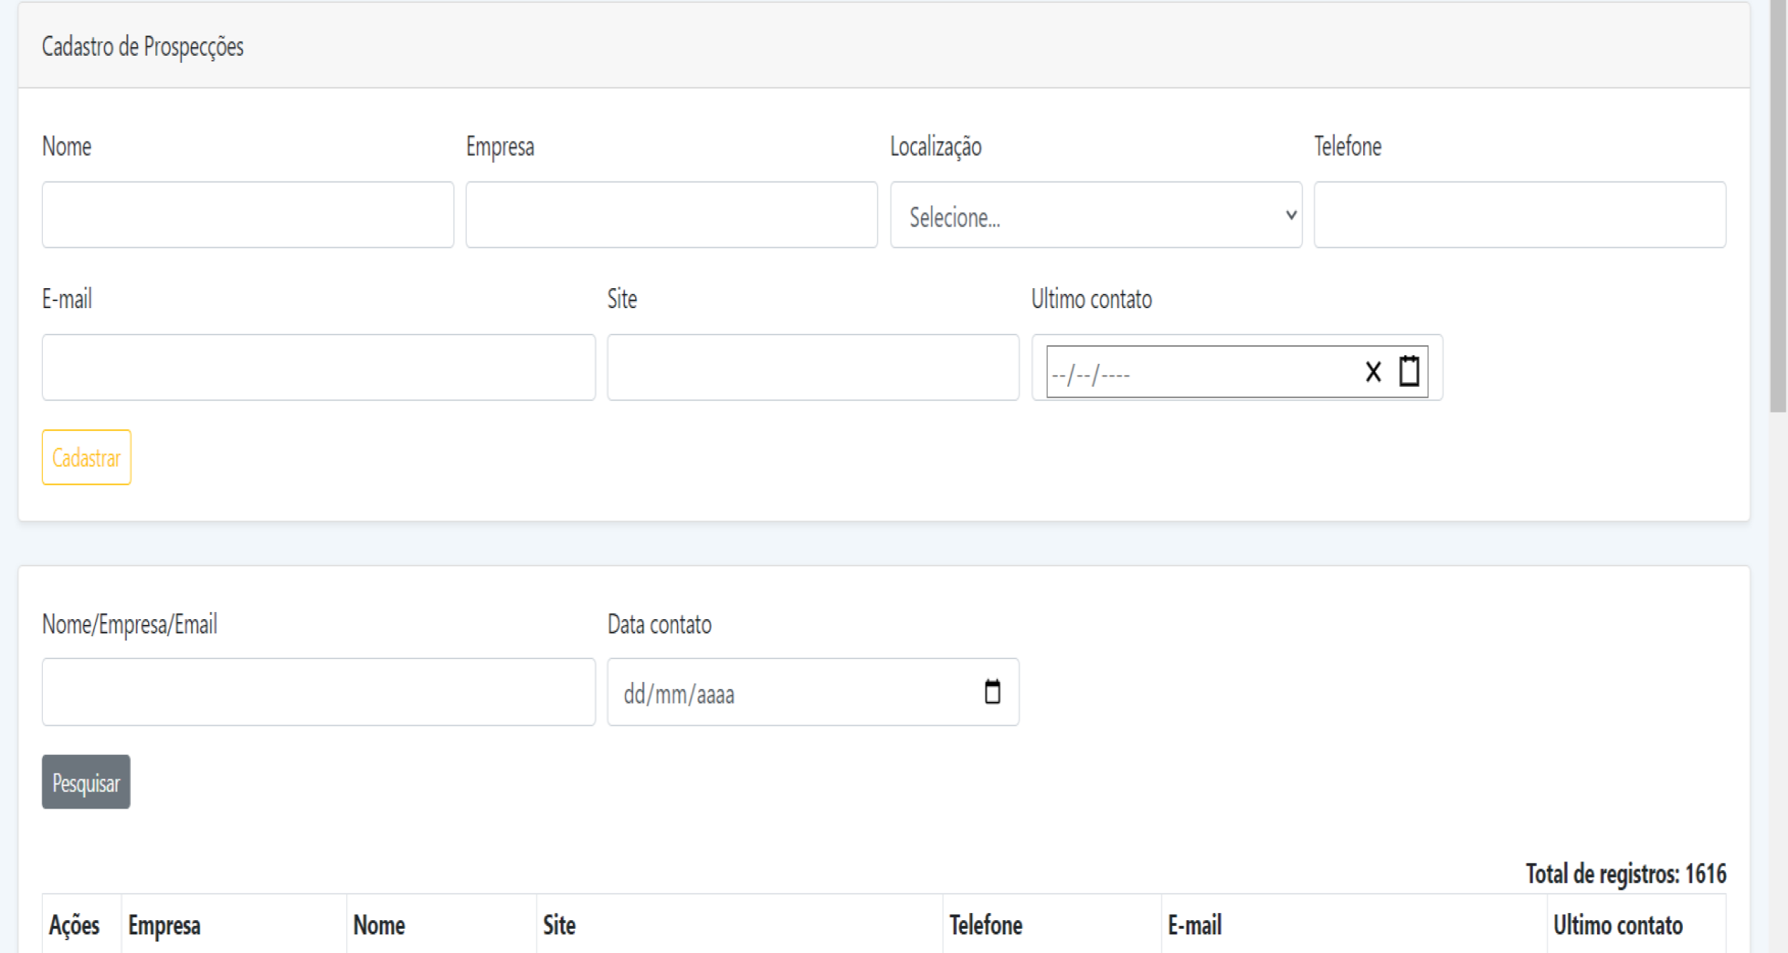The image size is (1788, 953).
Task: Open calendar icon in Data contato field
Action: pyautogui.click(x=992, y=692)
